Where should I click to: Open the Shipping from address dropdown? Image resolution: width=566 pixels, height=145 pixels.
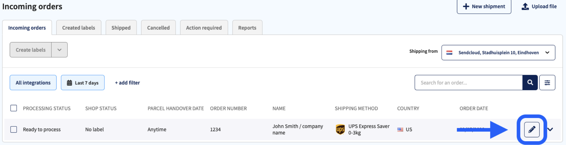498,53
